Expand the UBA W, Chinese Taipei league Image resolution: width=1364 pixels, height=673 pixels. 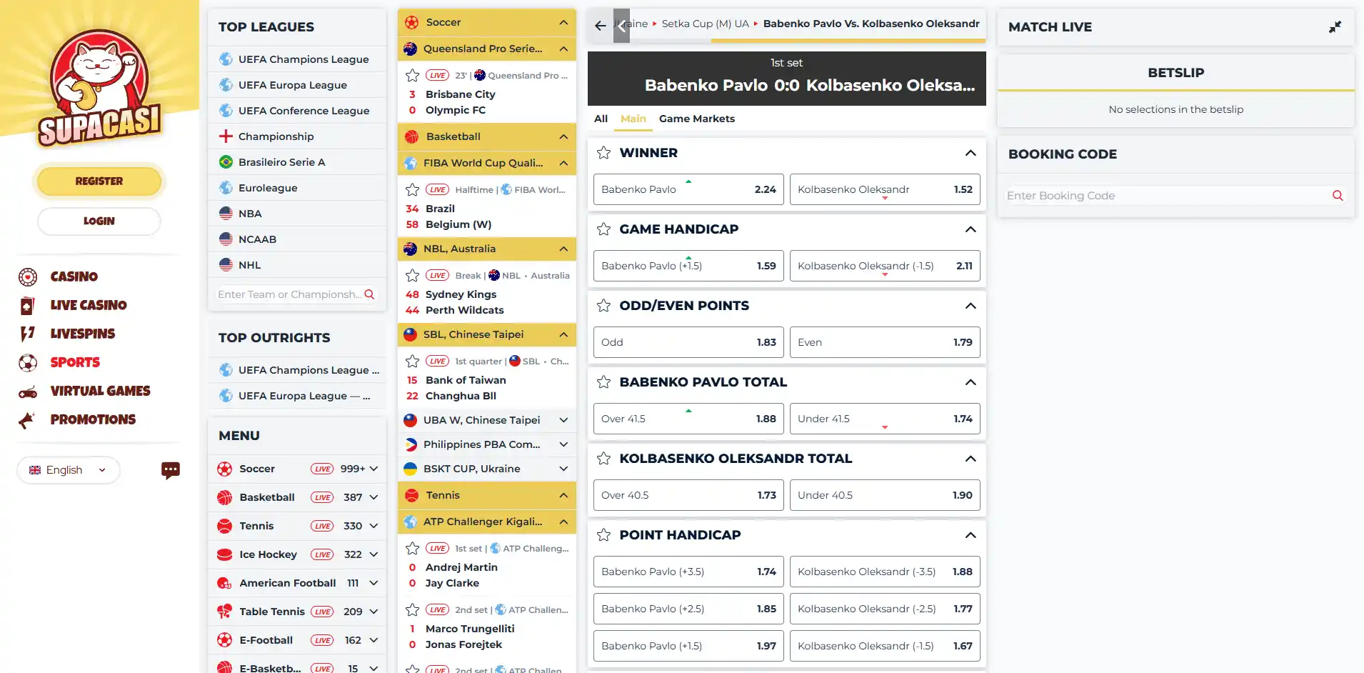coord(563,420)
